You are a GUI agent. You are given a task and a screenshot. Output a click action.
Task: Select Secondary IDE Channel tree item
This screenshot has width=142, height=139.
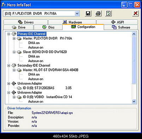coord(34,65)
